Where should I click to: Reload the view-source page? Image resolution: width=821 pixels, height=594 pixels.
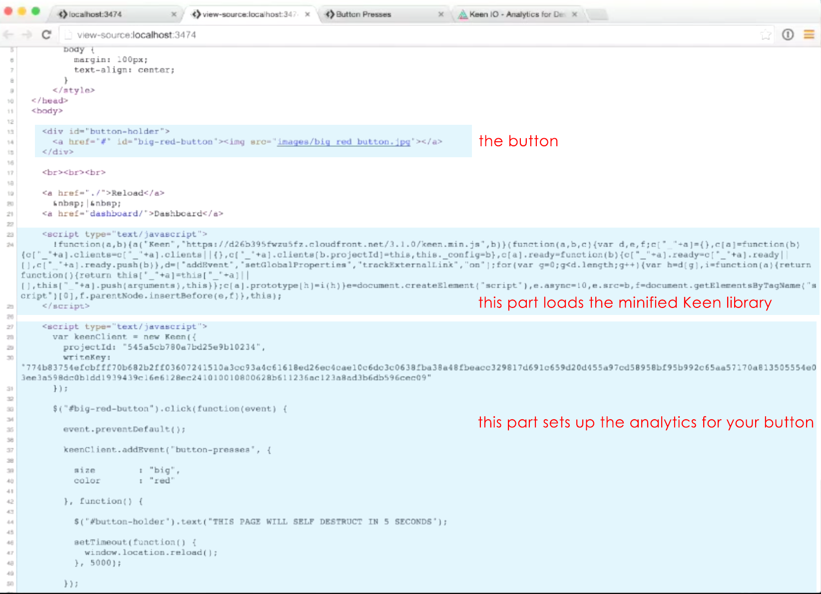point(46,34)
